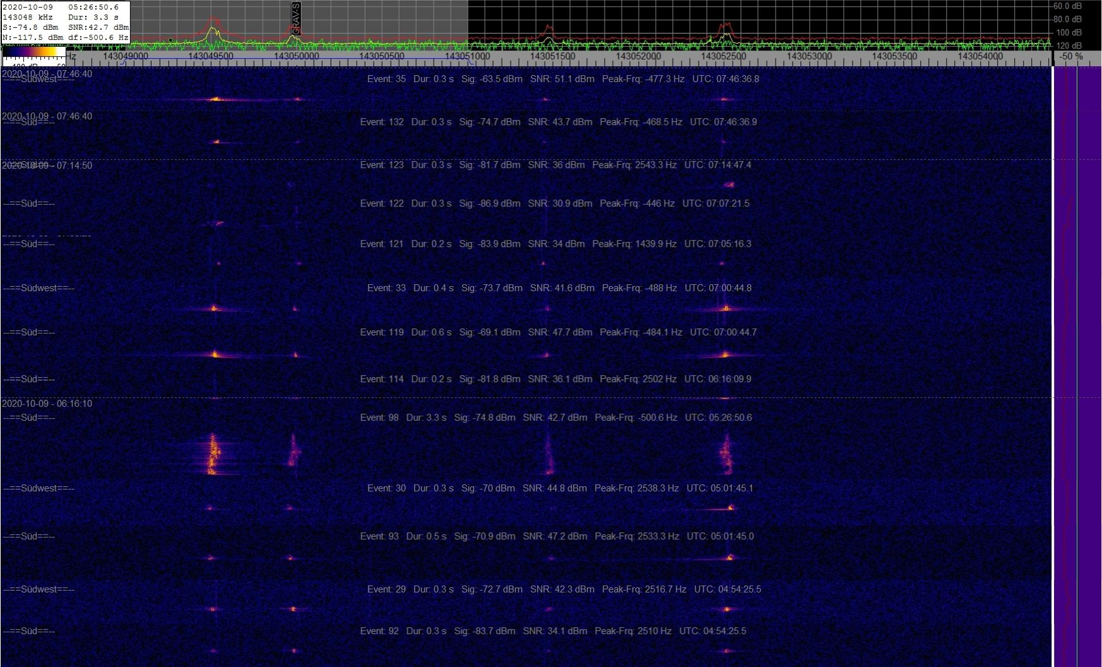
Task: Click Event 92 info line
Action: pyautogui.click(x=553, y=631)
